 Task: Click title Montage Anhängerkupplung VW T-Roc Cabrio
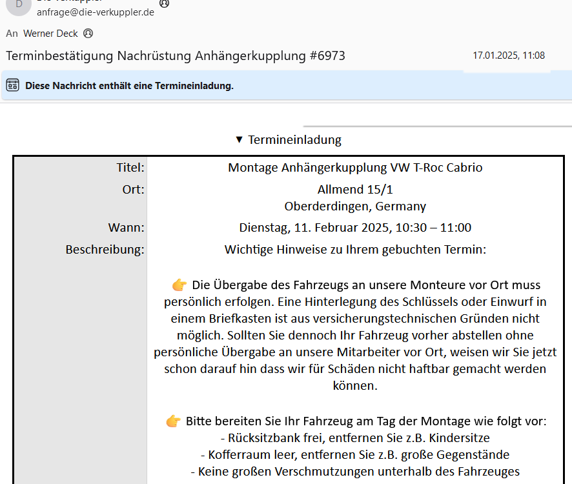[x=355, y=167]
